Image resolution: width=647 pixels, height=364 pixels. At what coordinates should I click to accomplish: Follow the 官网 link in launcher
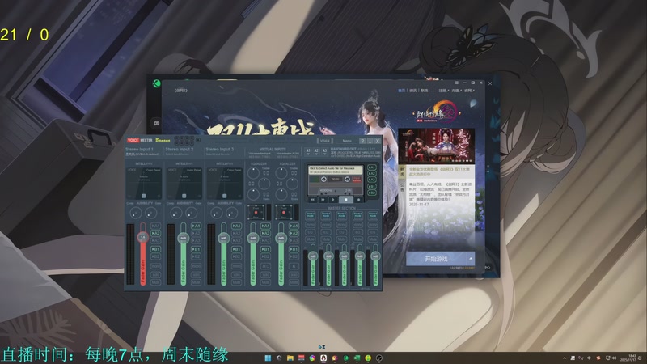coord(469,91)
